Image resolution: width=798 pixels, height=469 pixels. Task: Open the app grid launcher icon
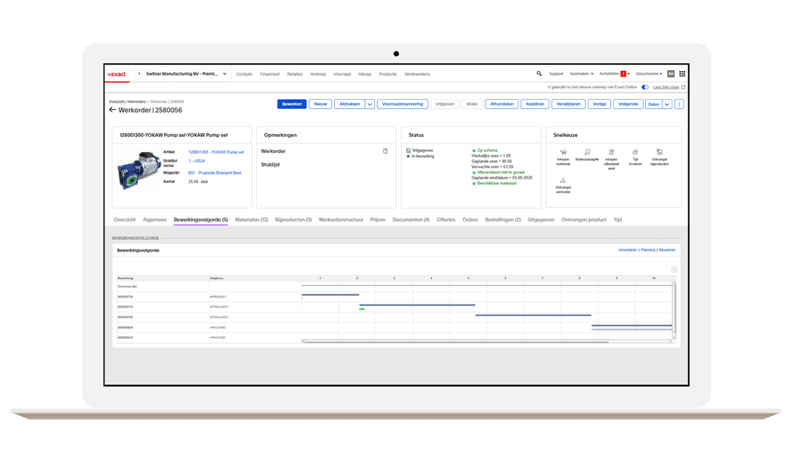682,73
